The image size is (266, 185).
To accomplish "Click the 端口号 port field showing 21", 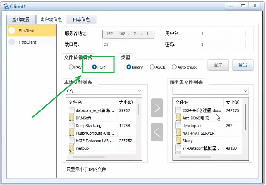I will (x=113, y=45).
